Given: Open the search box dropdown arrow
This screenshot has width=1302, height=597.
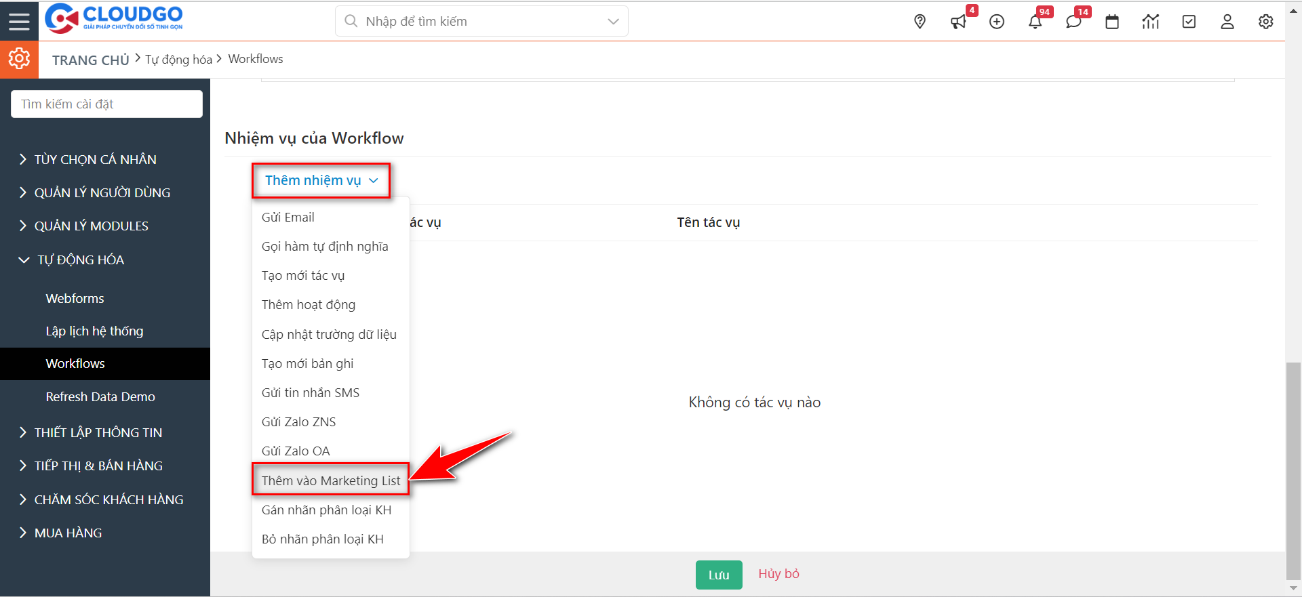Looking at the screenshot, I should (613, 22).
